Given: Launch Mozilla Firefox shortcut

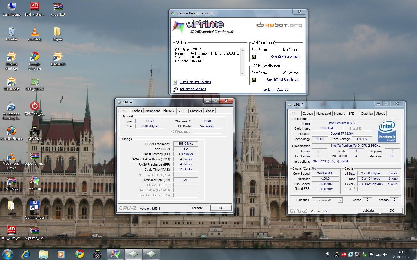Looking at the screenshot, I should [x=11, y=133].
